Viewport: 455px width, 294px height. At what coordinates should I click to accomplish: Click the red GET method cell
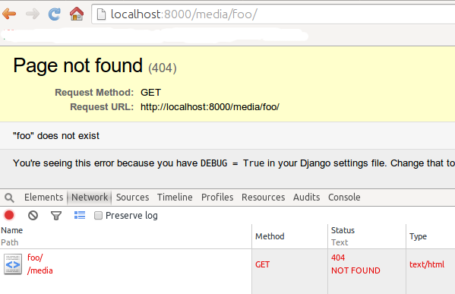click(263, 264)
